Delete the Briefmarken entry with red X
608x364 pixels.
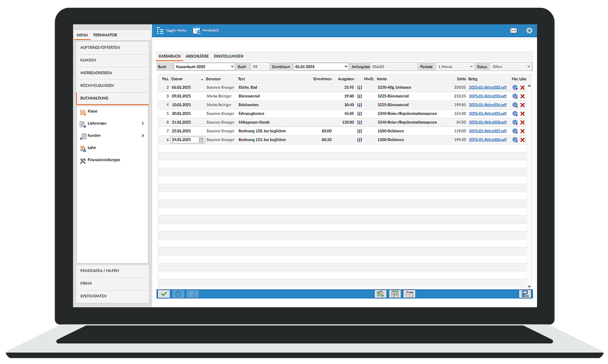pos(522,105)
